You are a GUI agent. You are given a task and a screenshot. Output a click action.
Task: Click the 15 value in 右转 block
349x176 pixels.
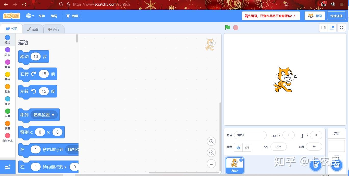tap(44, 74)
